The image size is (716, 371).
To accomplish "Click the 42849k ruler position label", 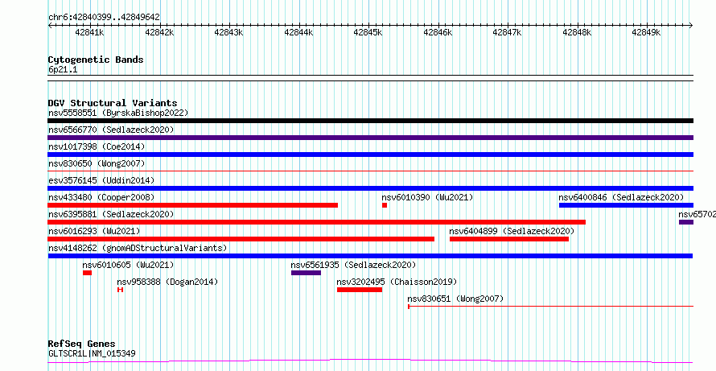I will pos(647,32).
